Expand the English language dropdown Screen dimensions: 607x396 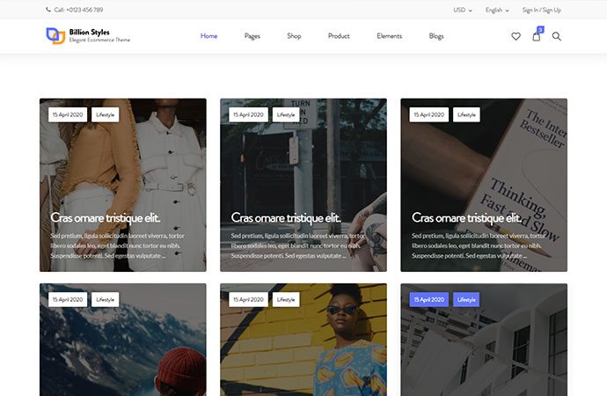[497, 10]
